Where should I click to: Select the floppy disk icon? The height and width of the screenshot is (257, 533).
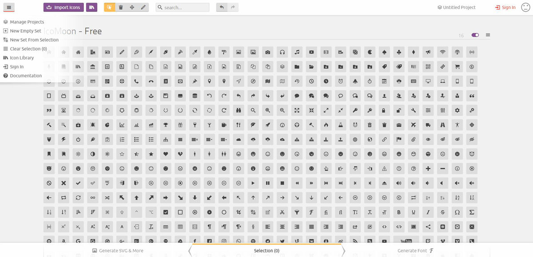click(166, 96)
